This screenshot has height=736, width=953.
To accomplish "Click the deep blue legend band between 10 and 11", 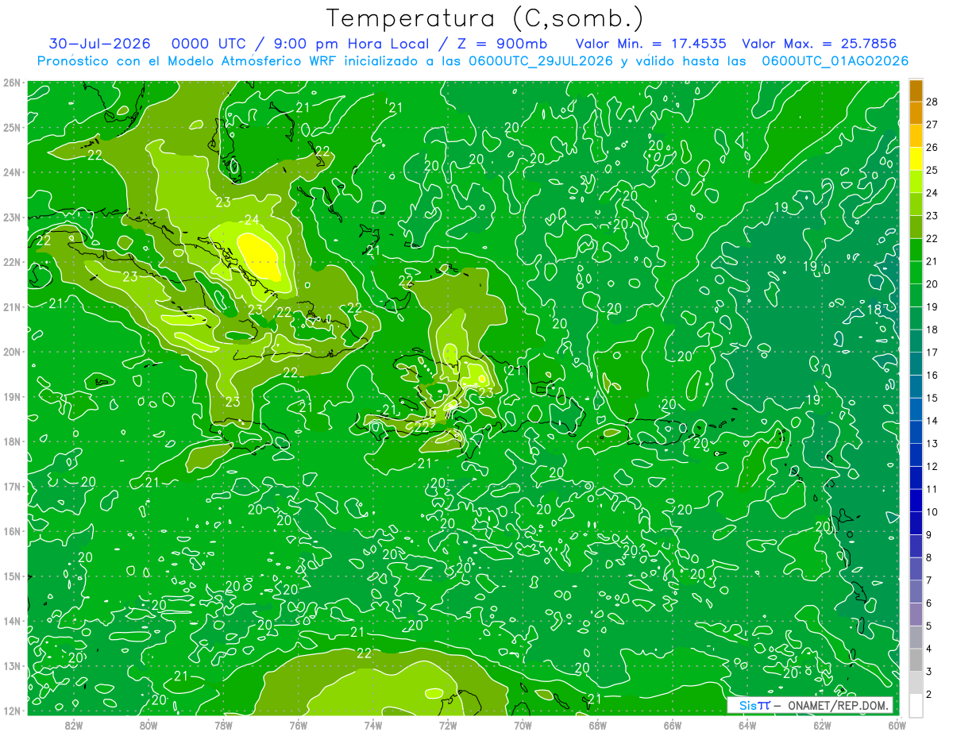I will tap(916, 500).
